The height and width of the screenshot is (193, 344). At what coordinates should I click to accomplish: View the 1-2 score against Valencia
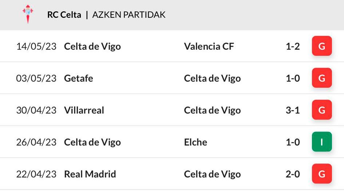[293, 47]
